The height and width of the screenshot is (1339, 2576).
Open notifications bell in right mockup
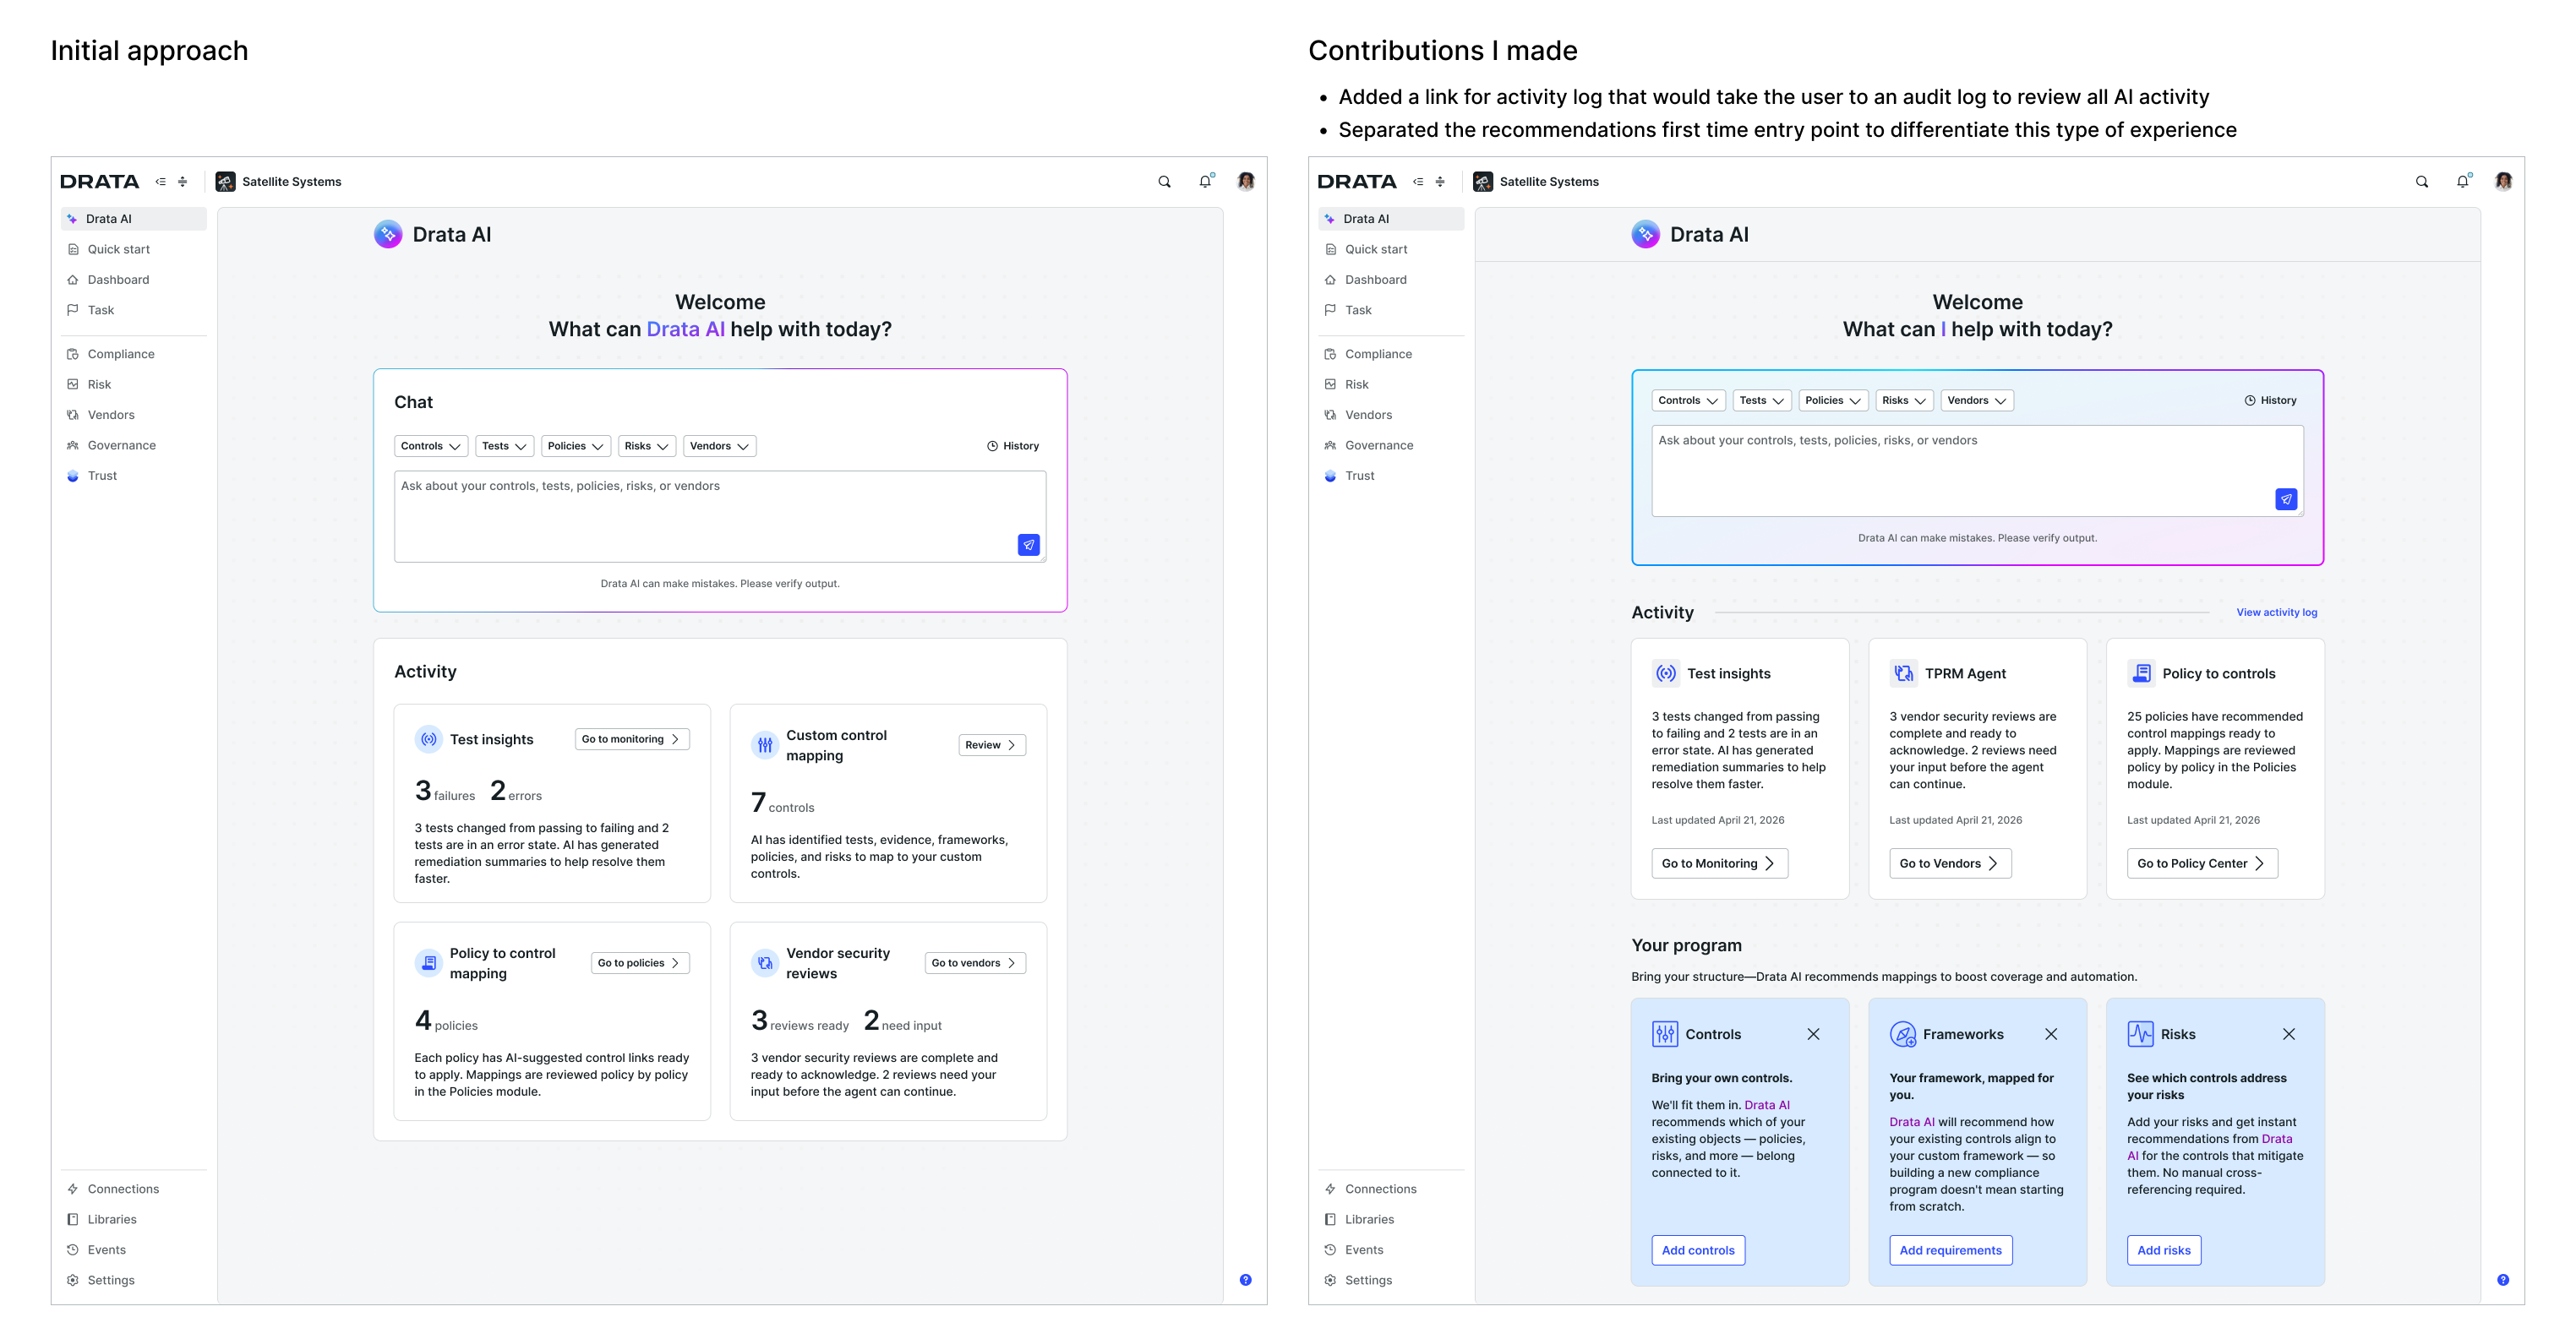coord(2464,181)
